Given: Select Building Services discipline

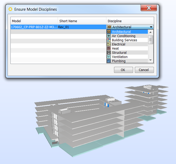Looking at the screenshot, I should click(x=127, y=40).
